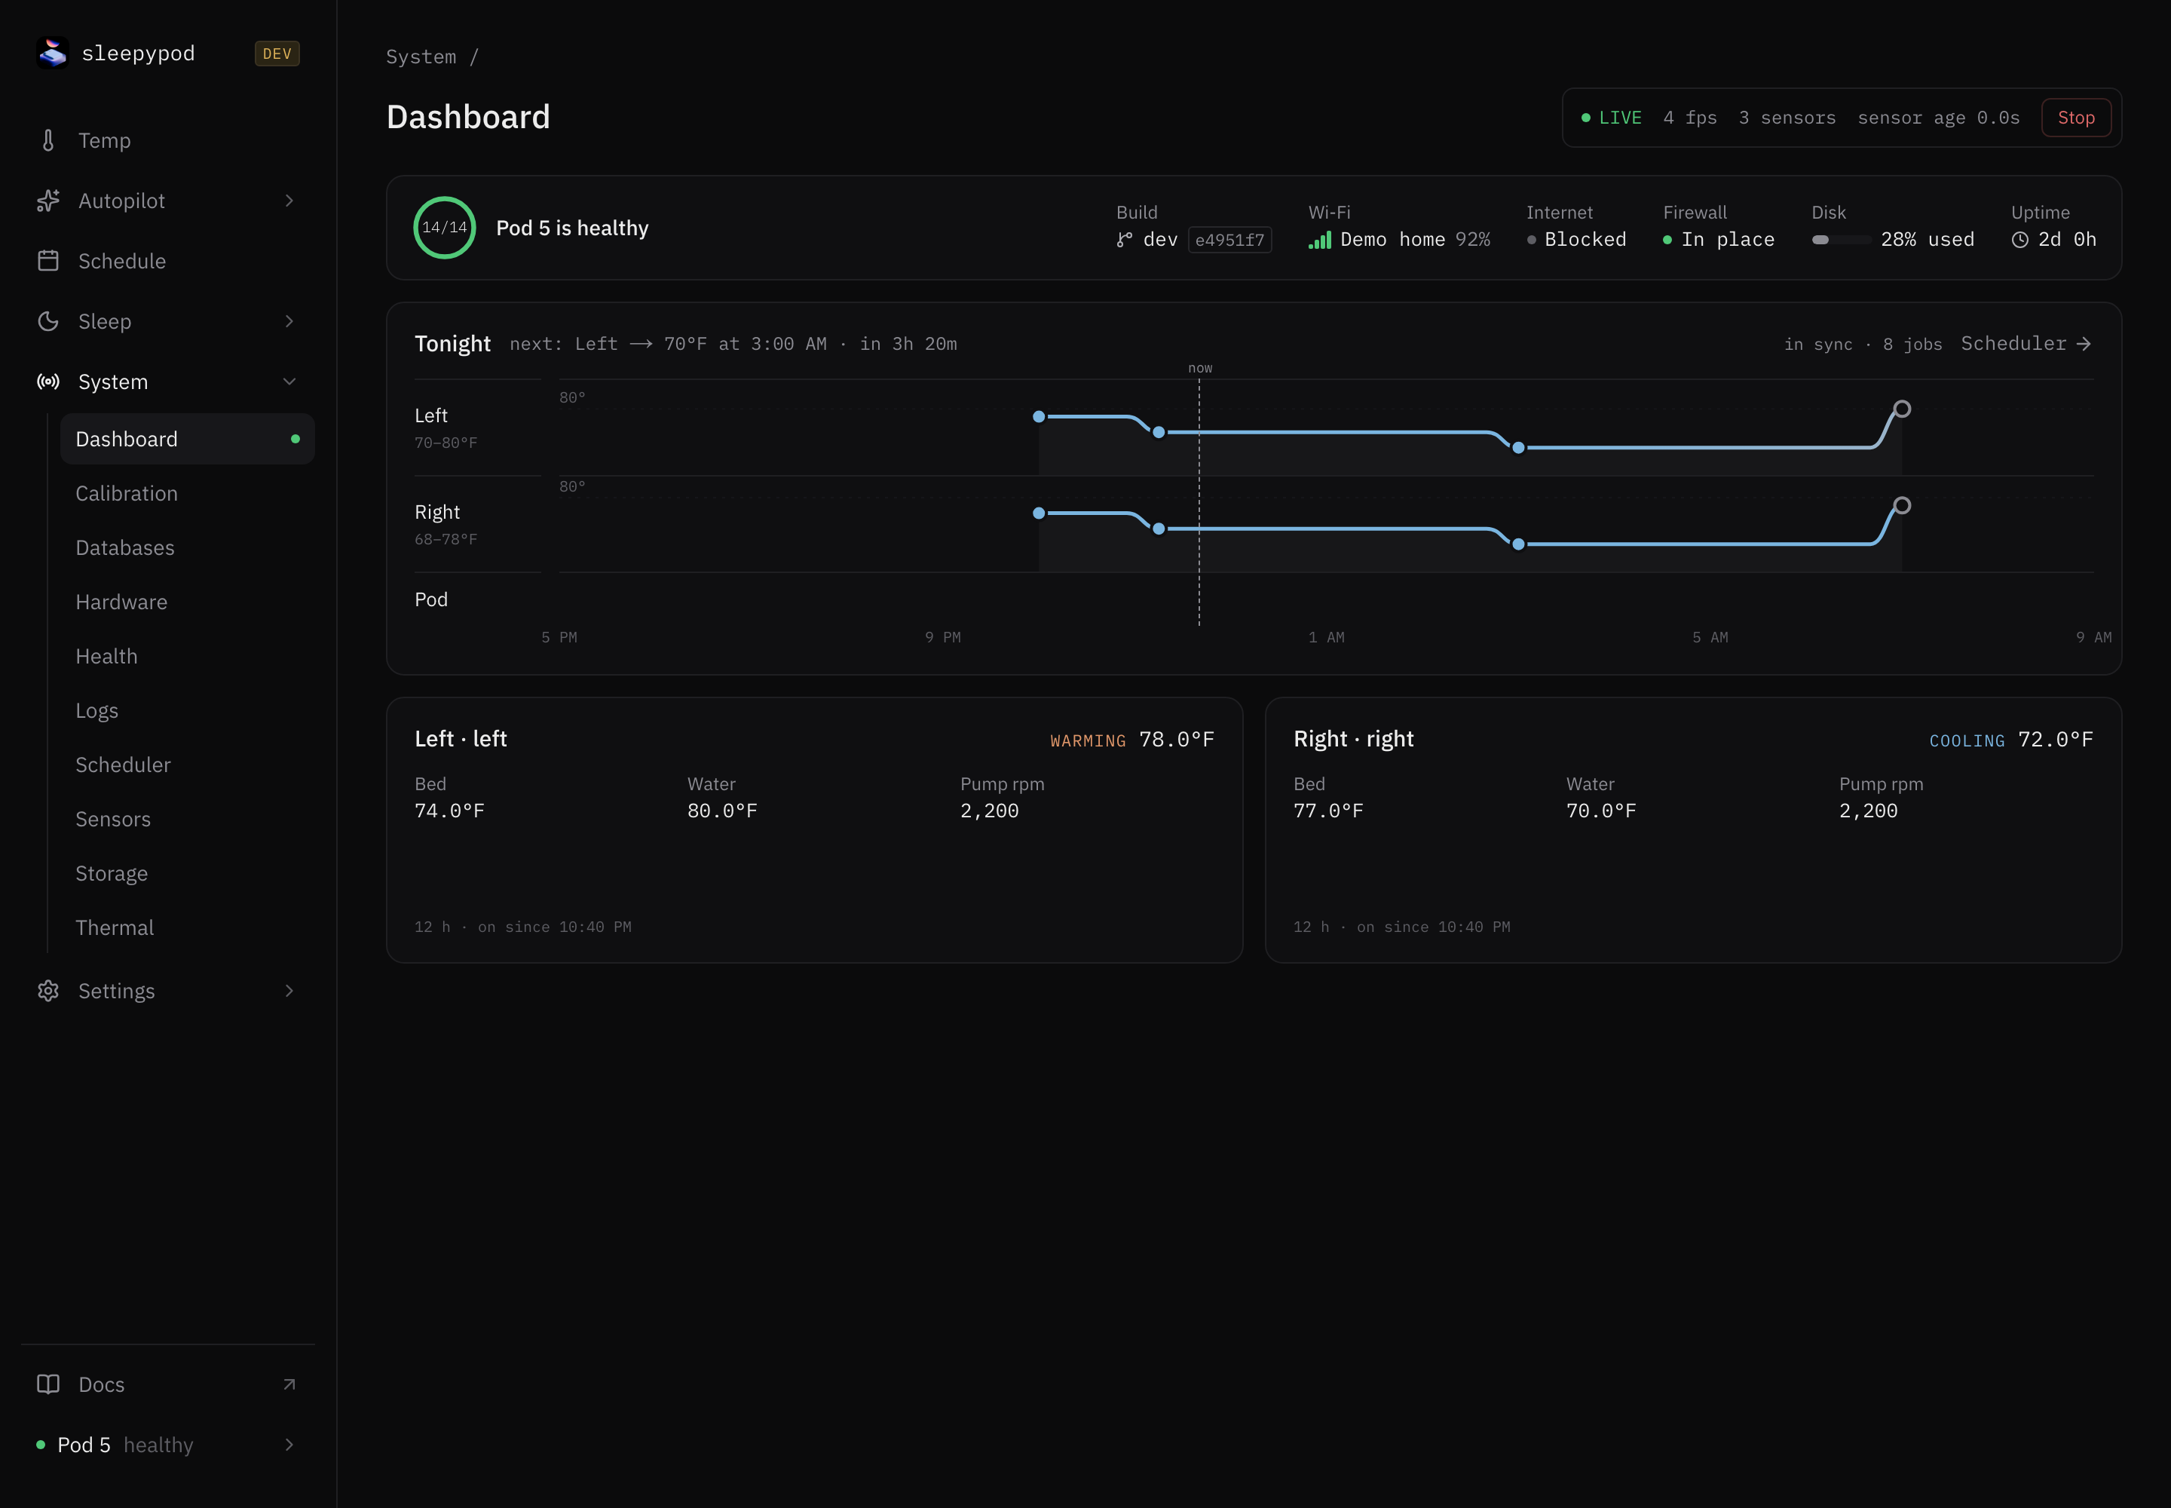Click the green LIVE status dot

point(1586,117)
